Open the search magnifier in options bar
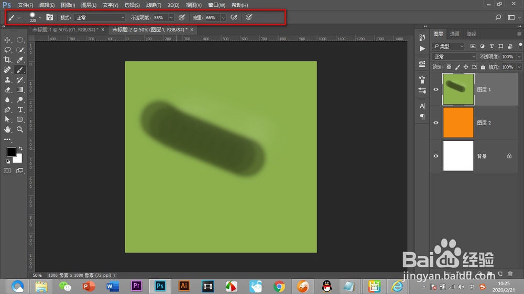 (x=498, y=17)
